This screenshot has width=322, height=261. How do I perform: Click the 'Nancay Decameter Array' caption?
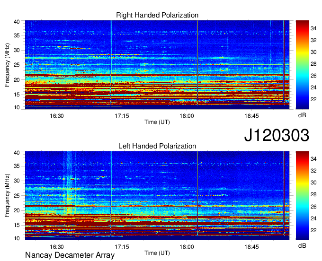[70, 255]
